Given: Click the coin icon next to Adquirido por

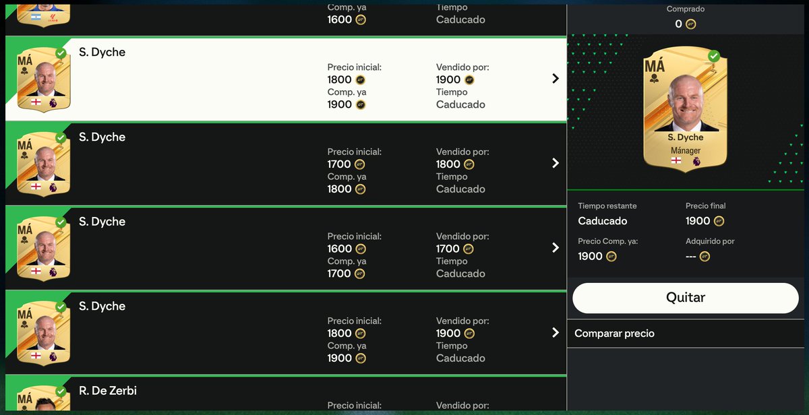Looking at the screenshot, I should click(x=704, y=256).
